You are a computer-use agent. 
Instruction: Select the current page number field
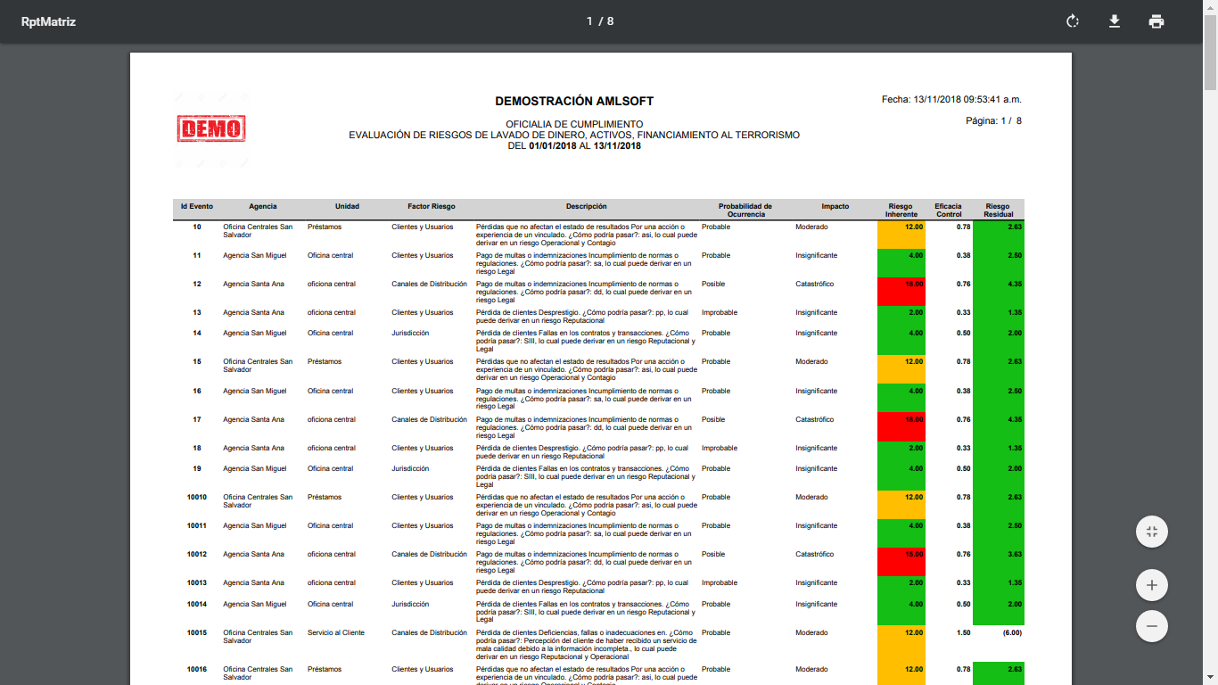pyautogui.click(x=589, y=21)
